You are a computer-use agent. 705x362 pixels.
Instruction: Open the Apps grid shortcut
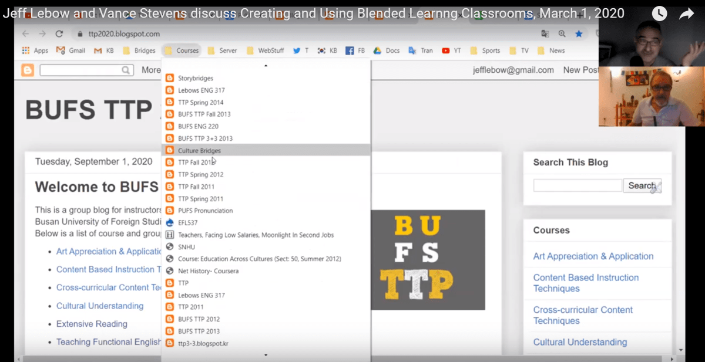point(35,50)
